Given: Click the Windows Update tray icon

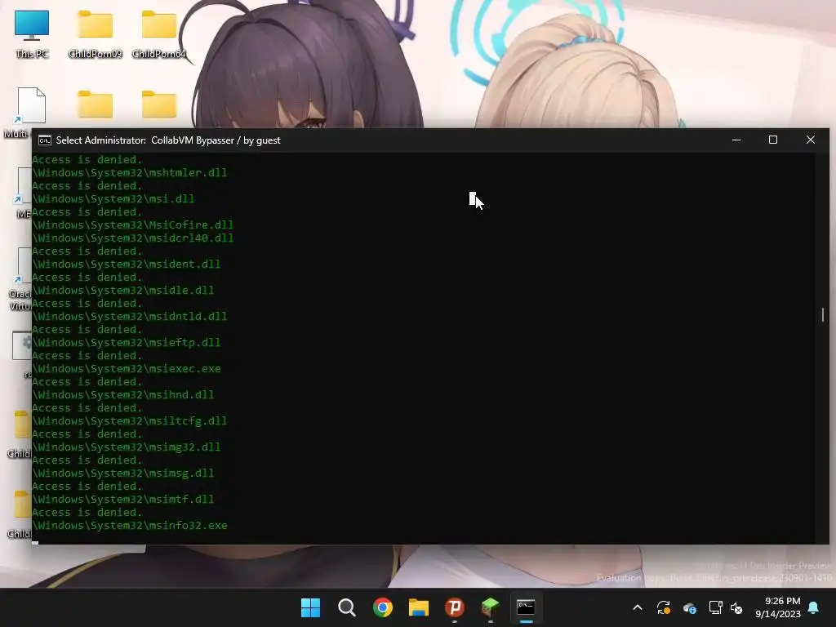Looking at the screenshot, I should click(664, 607).
